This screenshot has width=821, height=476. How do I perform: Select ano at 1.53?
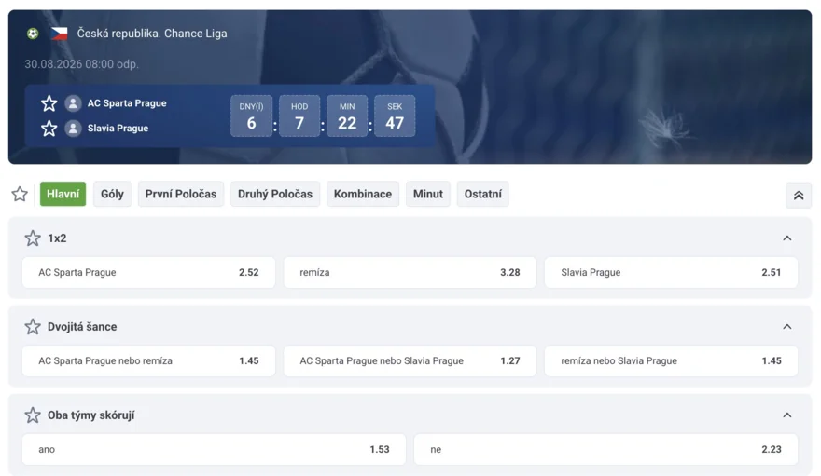214,449
